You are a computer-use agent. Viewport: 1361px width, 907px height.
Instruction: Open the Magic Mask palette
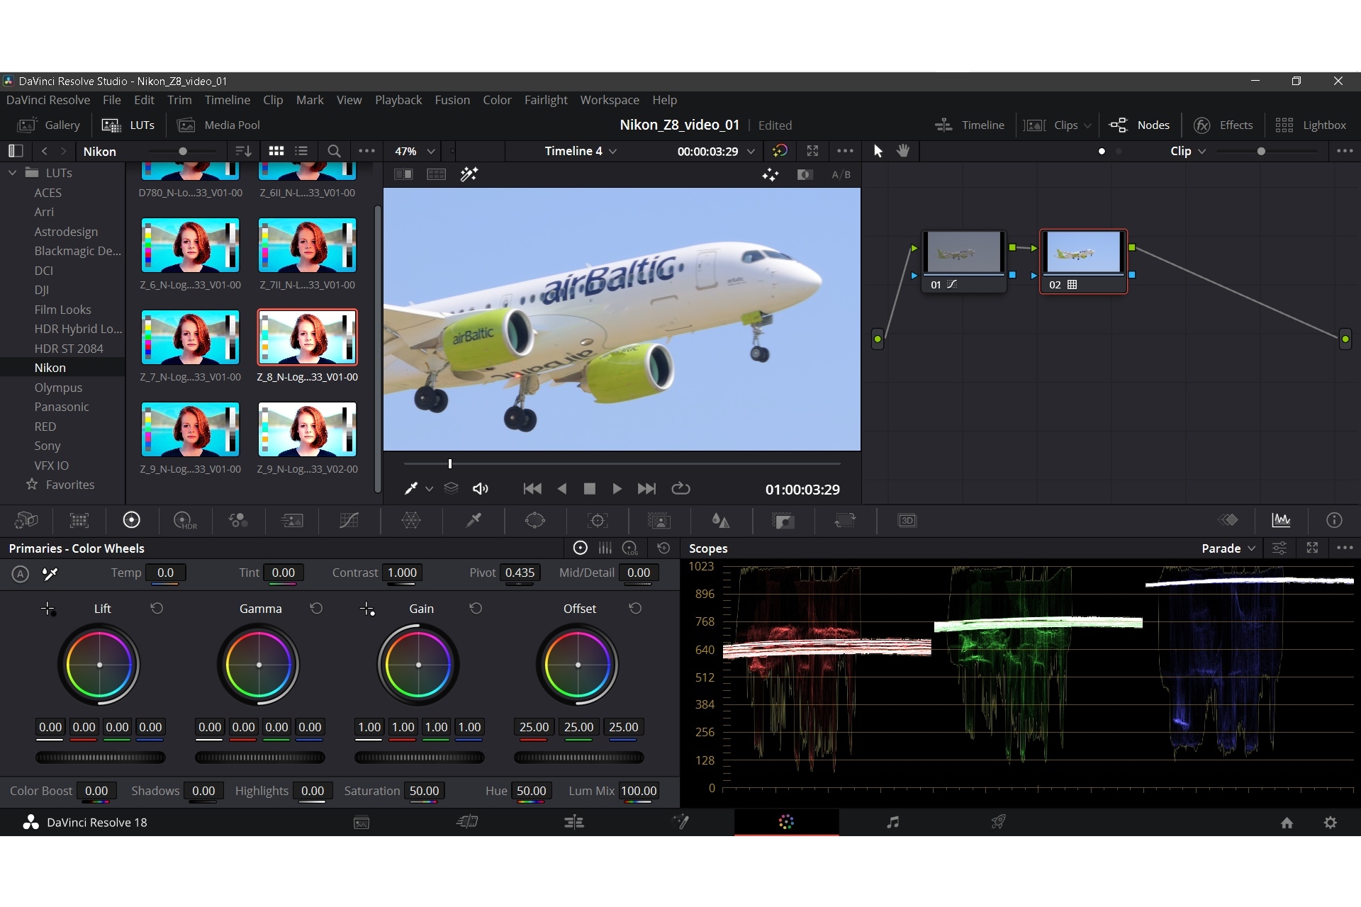coord(659,521)
